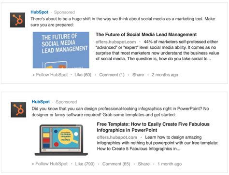Screen dimensions: 229x175
Task: Open the HubSpot name link in the second post
Action: point(41,102)
